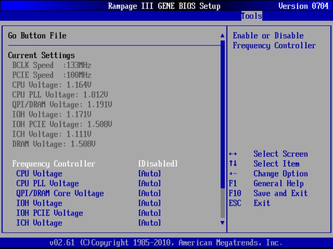Screen dimensions: 333x249
Task: Click the Exit text next to ESC
Action: (x=262, y=203)
